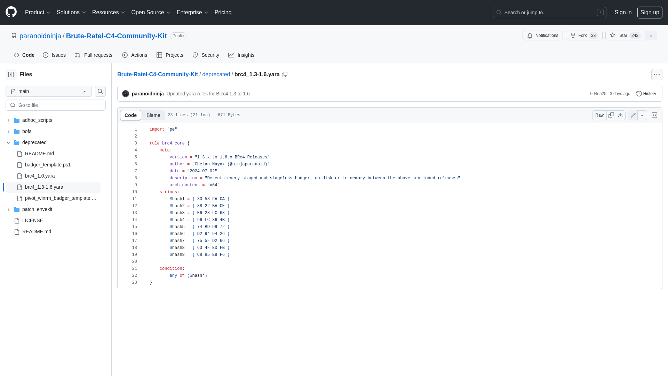
Task: Open the Pull requests tab
Action: 94,55
